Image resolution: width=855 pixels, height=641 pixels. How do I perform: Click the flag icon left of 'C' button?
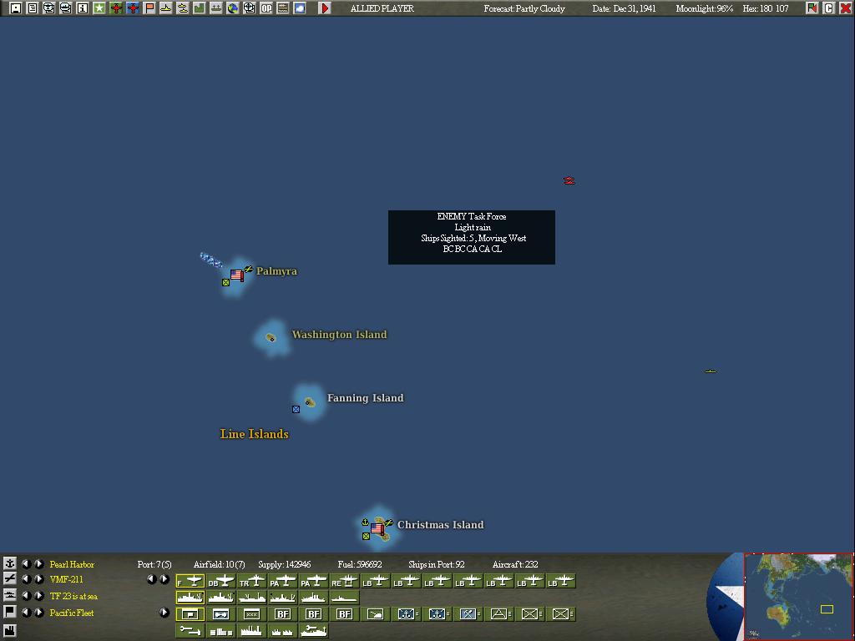pyautogui.click(x=812, y=8)
